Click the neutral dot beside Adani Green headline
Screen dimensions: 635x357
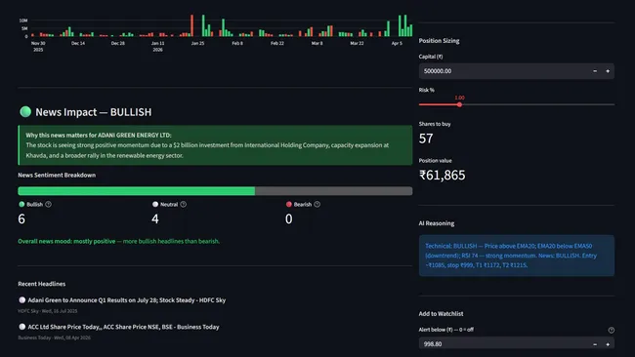tap(22, 300)
